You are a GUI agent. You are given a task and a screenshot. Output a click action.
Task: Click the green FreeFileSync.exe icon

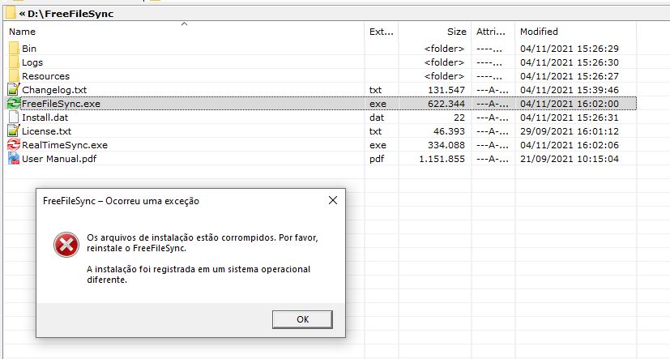pos(14,104)
